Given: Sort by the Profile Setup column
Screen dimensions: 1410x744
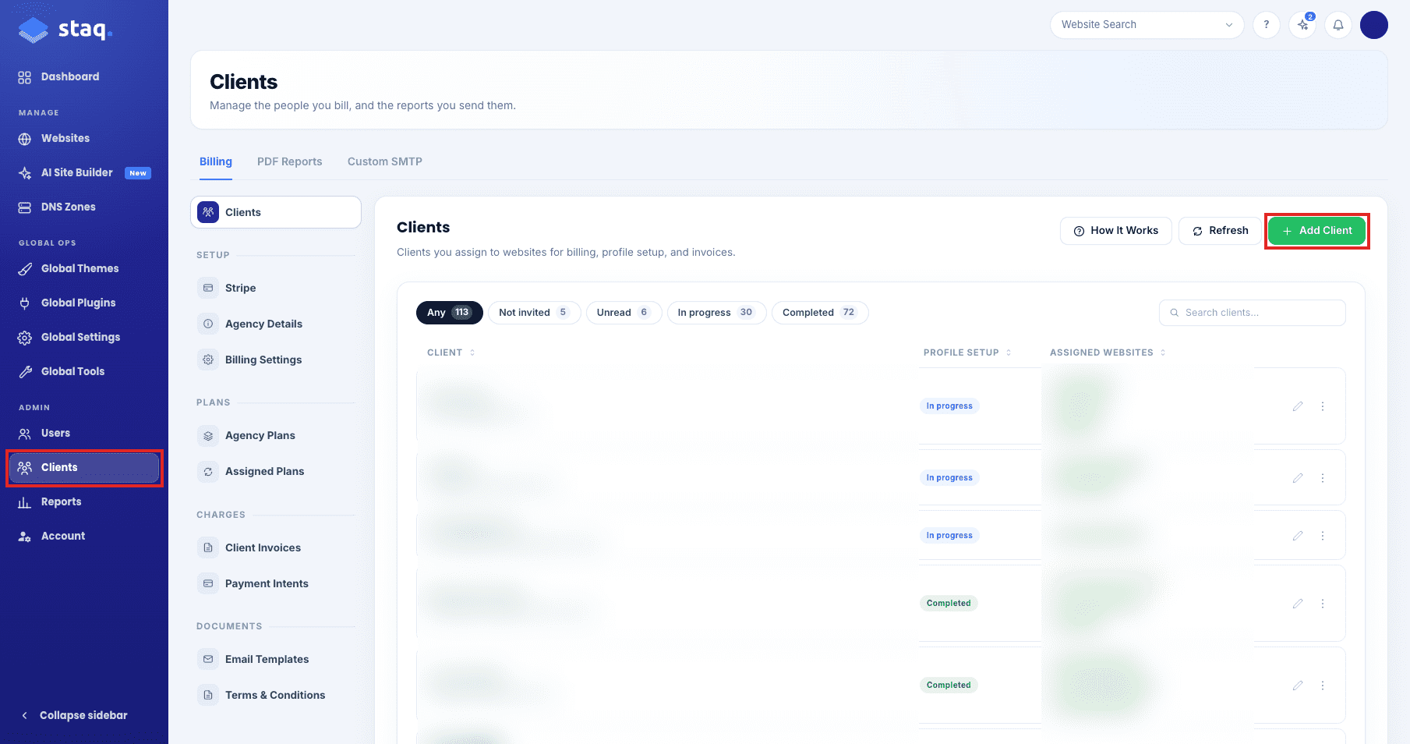Looking at the screenshot, I should tap(967, 353).
